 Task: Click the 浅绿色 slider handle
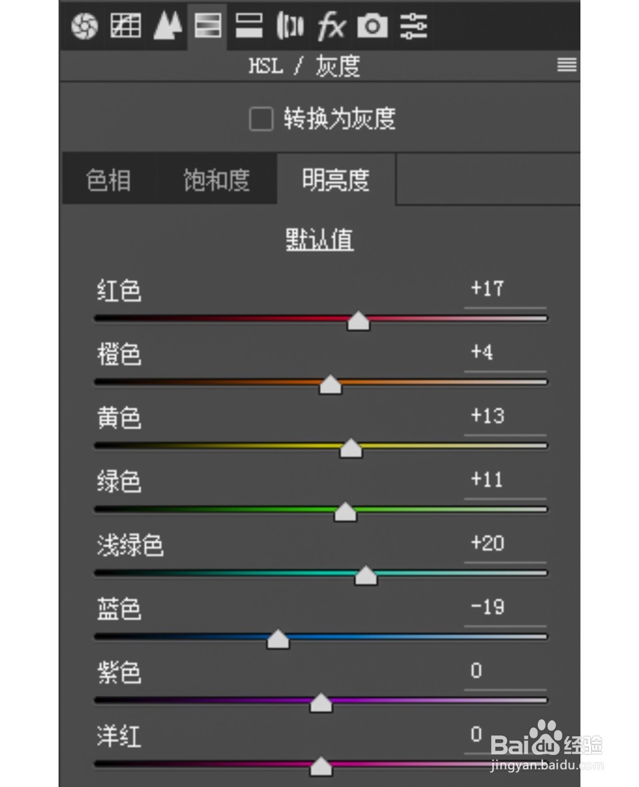(365, 576)
